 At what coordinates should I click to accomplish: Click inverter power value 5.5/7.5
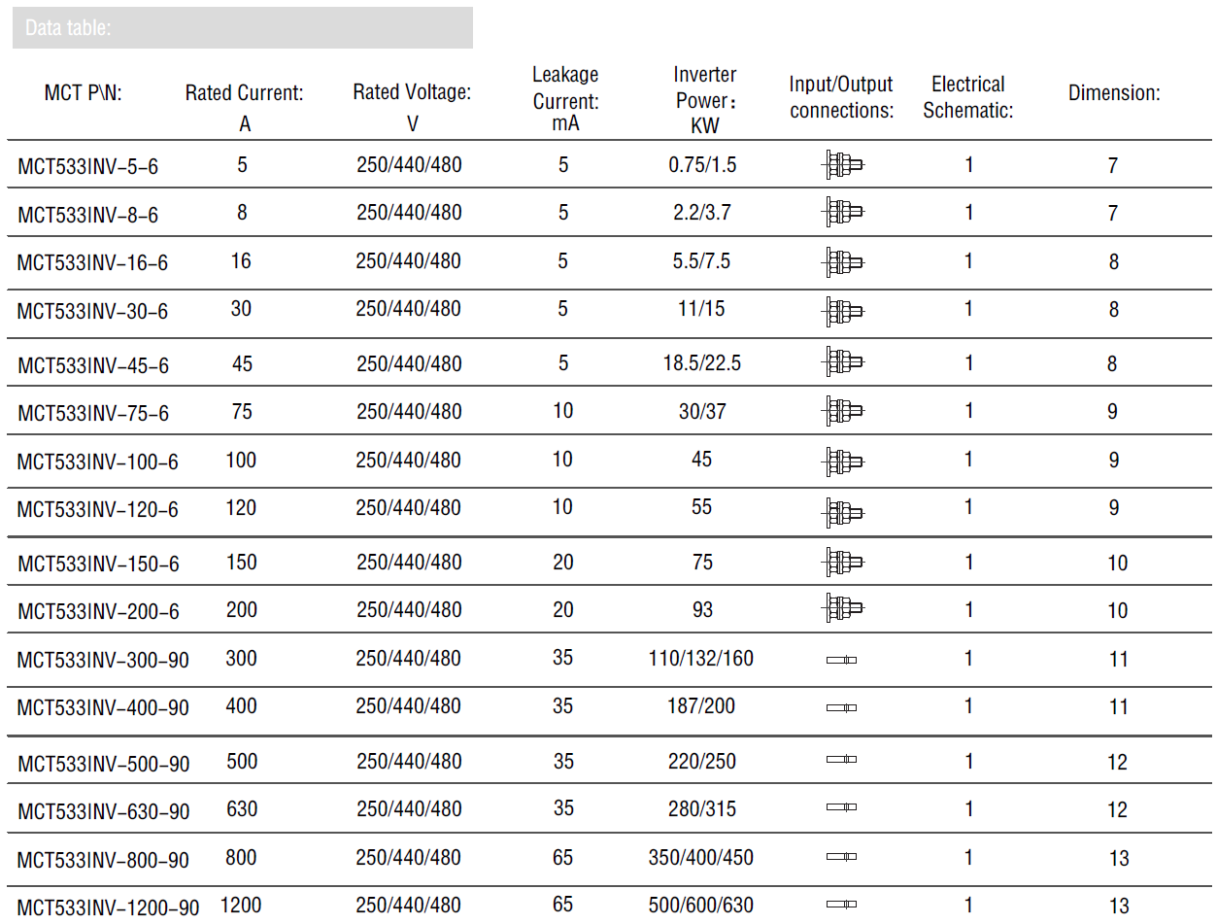pyautogui.click(x=702, y=260)
